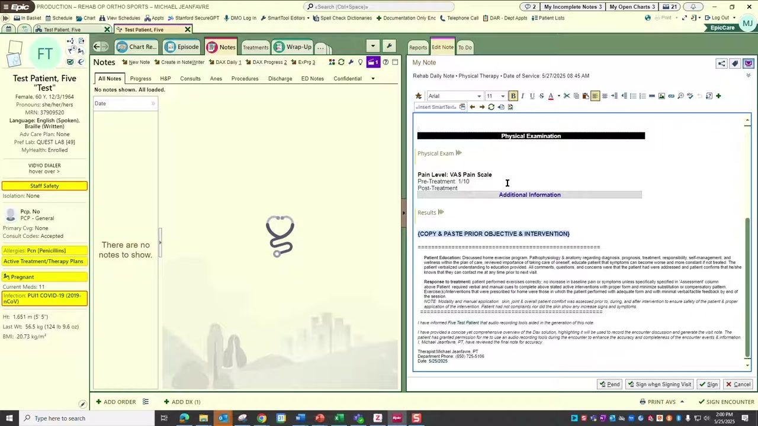
Task: Switch to the Reports sidebar tab
Action: pyautogui.click(x=418, y=47)
